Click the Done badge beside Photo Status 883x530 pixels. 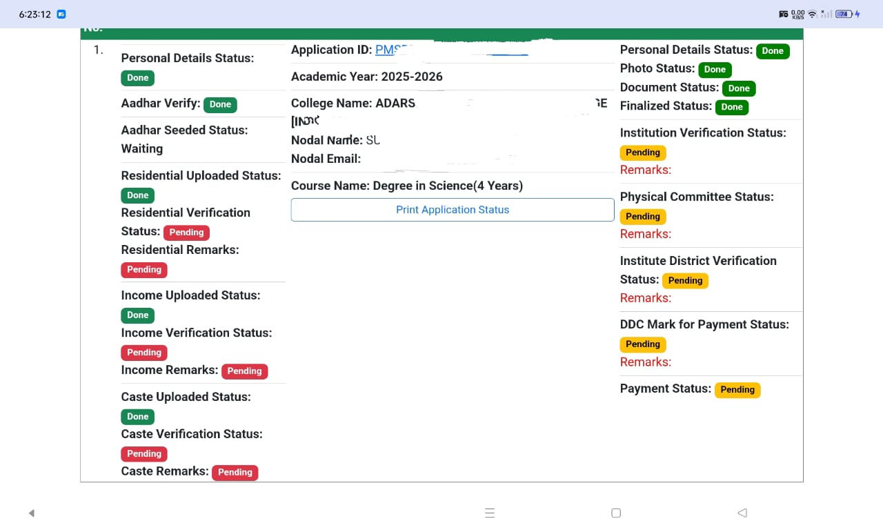[715, 70]
